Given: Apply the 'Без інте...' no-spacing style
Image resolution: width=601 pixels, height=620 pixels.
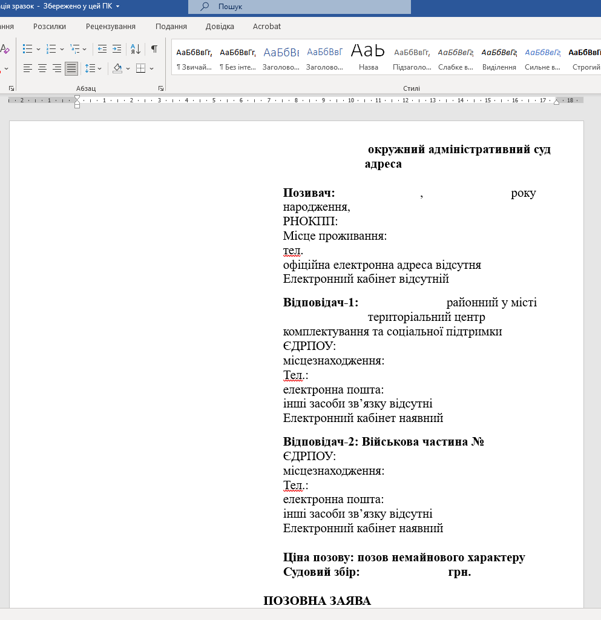Looking at the screenshot, I should coord(237,58).
